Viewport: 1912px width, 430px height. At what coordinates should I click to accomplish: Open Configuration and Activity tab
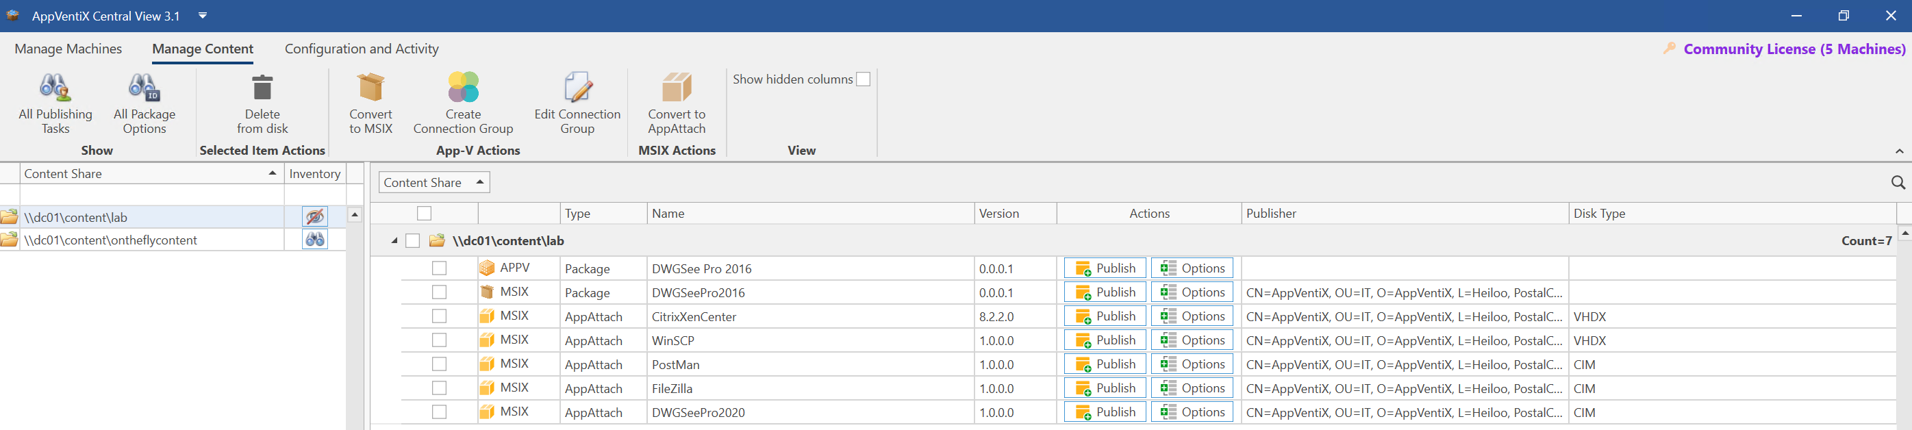[362, 49]
